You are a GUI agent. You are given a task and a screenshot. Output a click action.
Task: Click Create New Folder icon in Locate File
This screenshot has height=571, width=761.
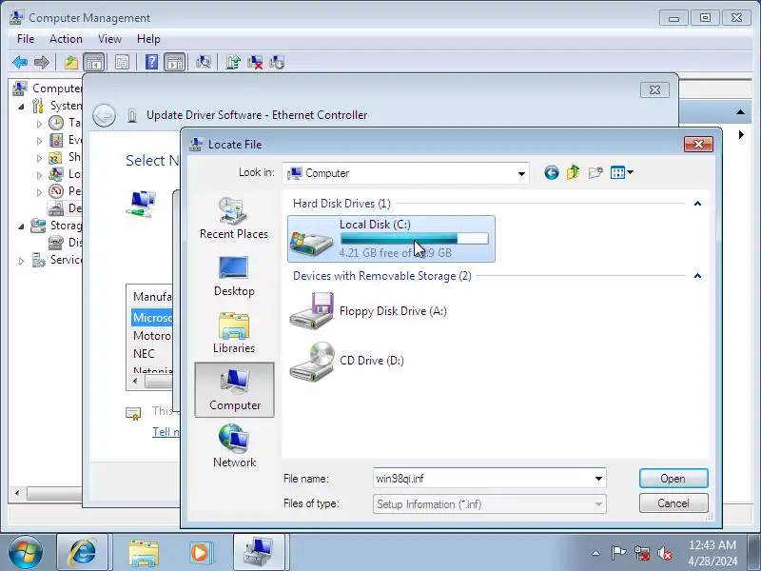click(x=595, y=172)
